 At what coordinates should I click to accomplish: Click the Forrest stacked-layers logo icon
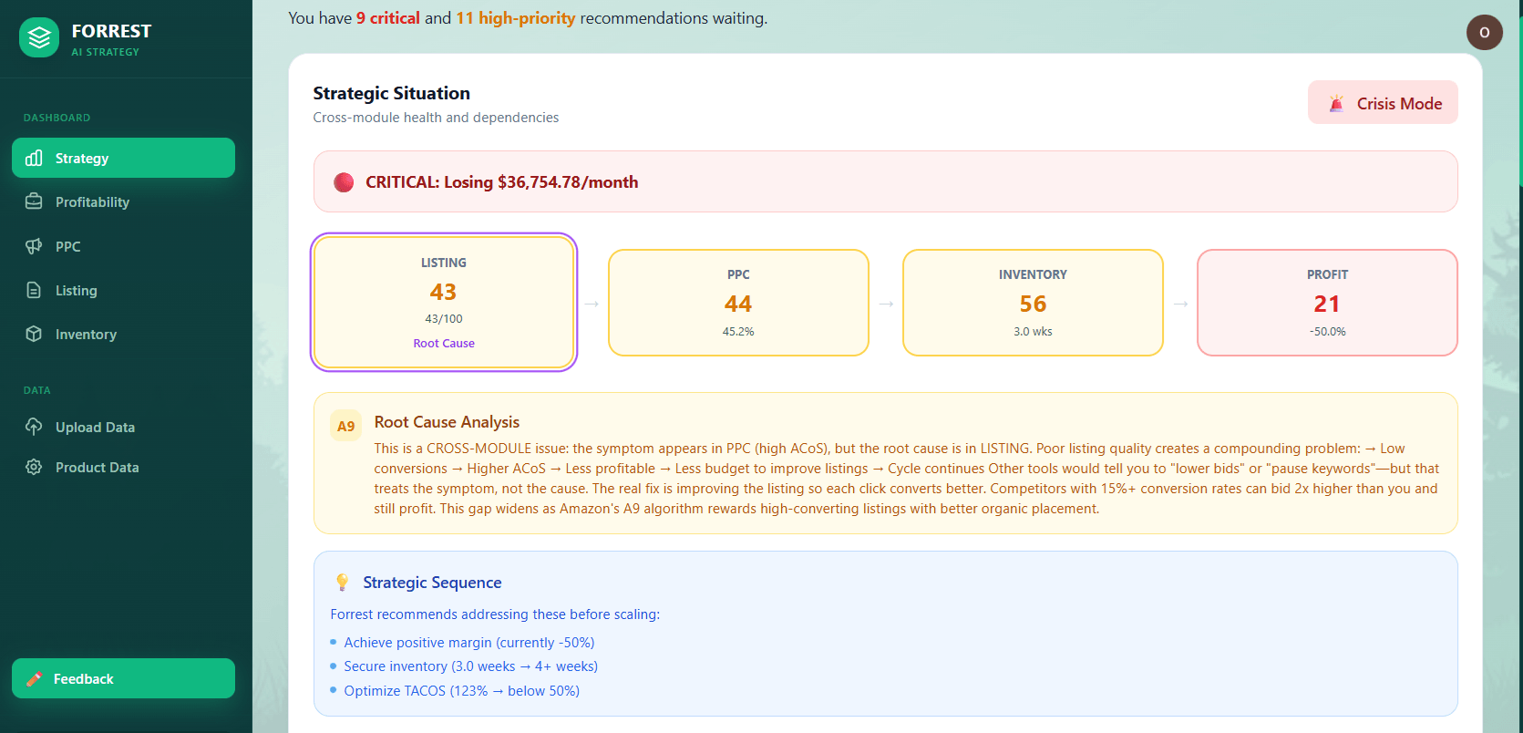pos(39,38)
